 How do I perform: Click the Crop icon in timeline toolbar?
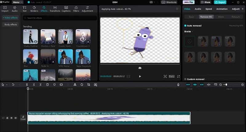coord(89,85)
